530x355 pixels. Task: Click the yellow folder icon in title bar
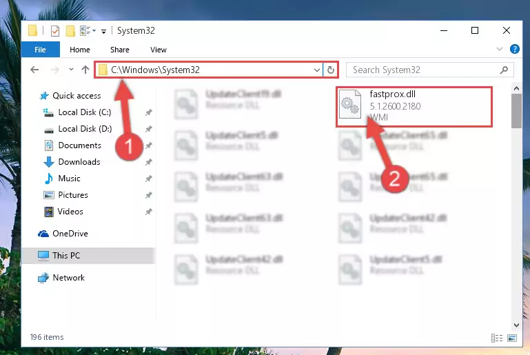coord(32,31)
